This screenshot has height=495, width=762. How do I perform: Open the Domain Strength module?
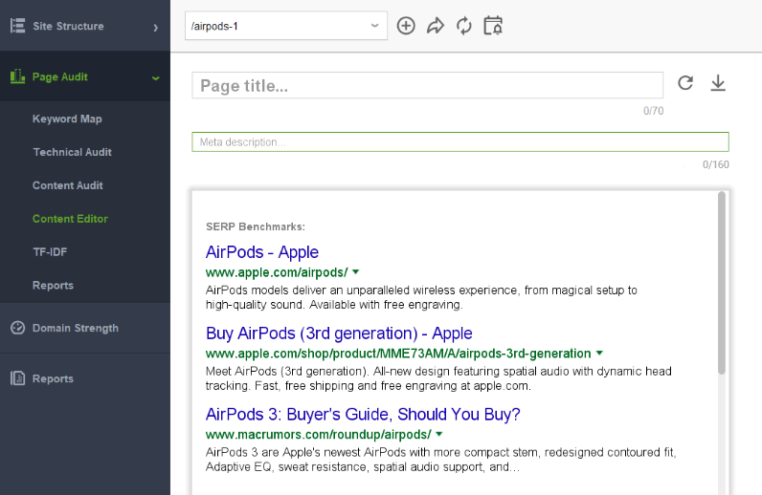76,328
